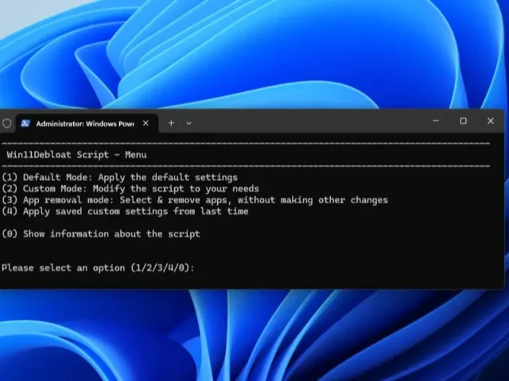Close the terminal window
The height and width of the screenshot is (381, 509).
(x=491, y=121)
